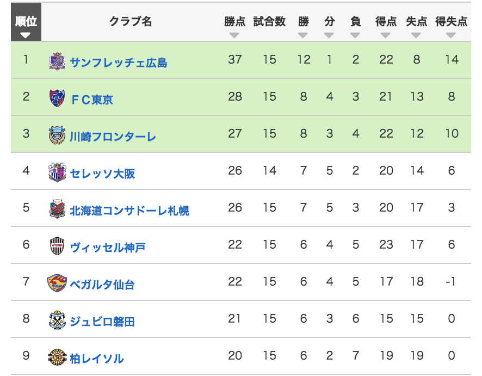Sort by 勝 wins column arrow

303,35
